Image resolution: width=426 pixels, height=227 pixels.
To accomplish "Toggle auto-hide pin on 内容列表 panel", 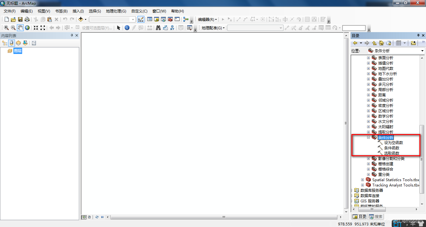I will (72, 36).
